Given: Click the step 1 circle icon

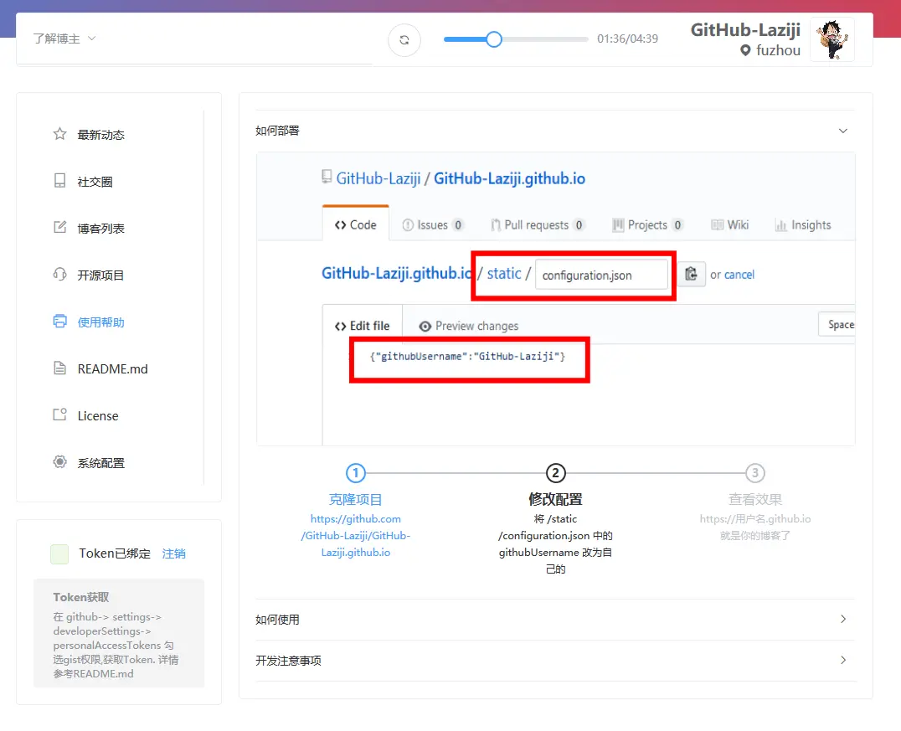Looking at the screenshot, I should 356,473.
